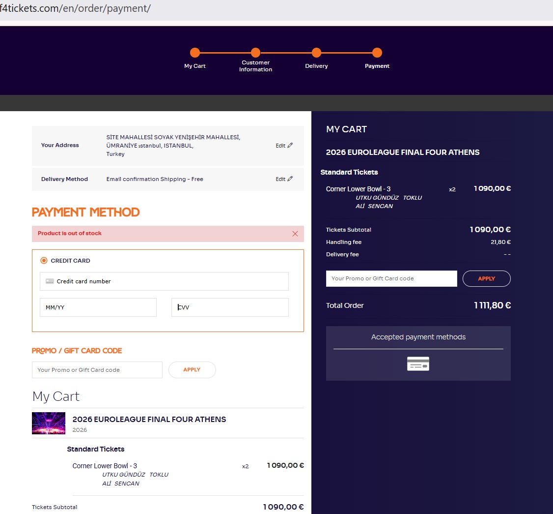553x514 pixels.
Task: Focus the CVV field
Action: coord(230,307)
